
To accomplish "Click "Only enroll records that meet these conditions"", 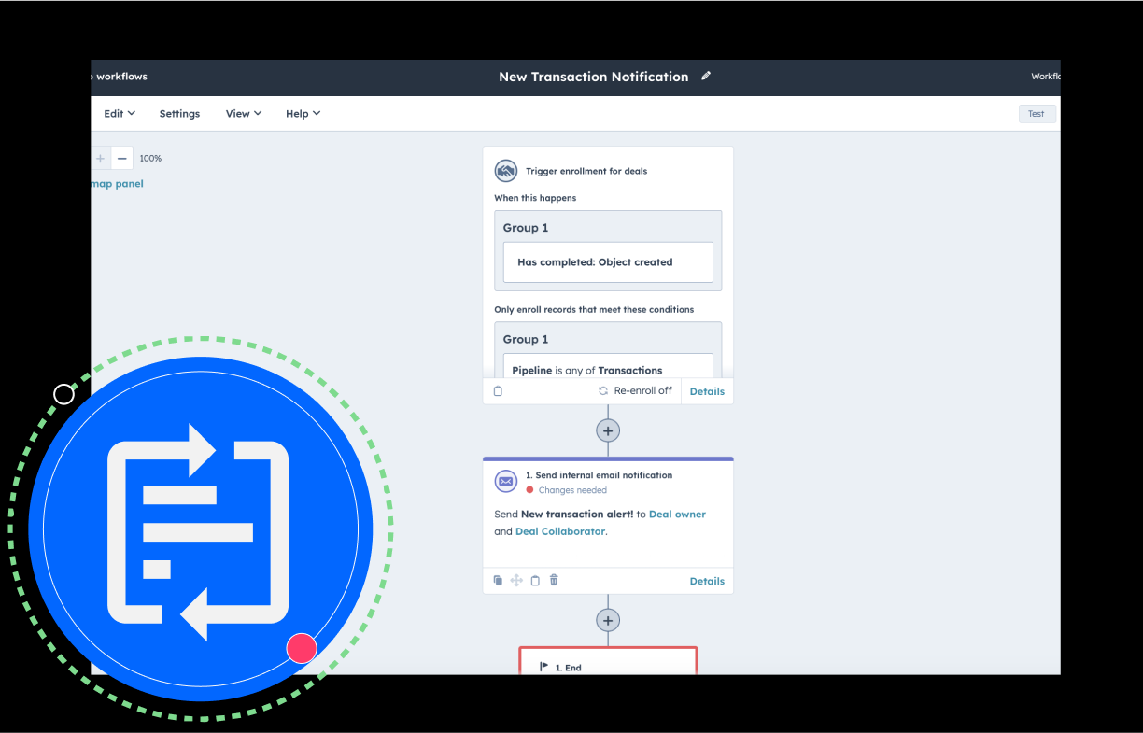I will pyautogui.click(x=594, y=310).
